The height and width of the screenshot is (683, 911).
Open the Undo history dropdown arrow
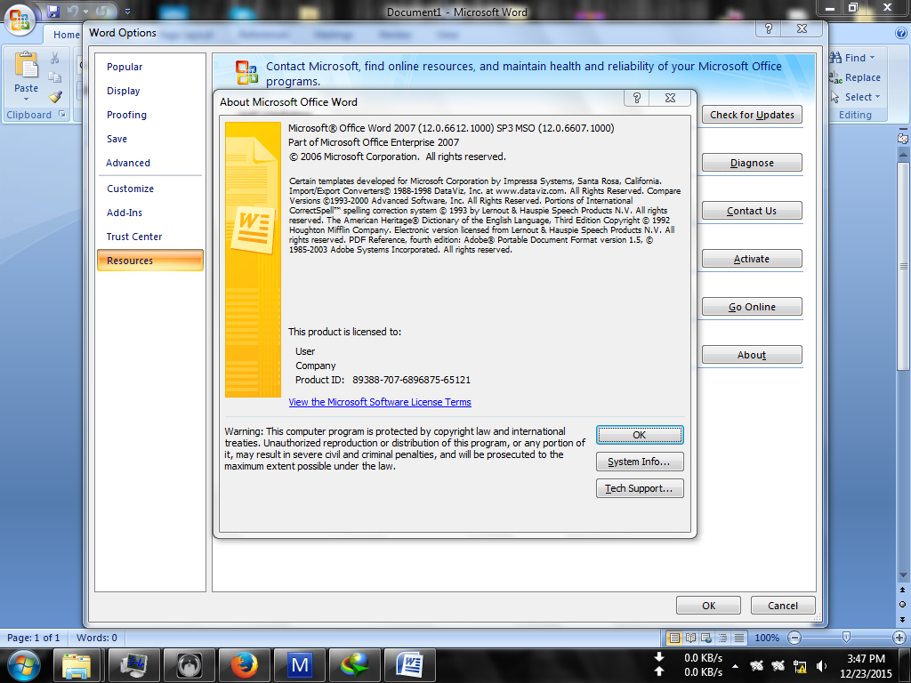(85, 12)
